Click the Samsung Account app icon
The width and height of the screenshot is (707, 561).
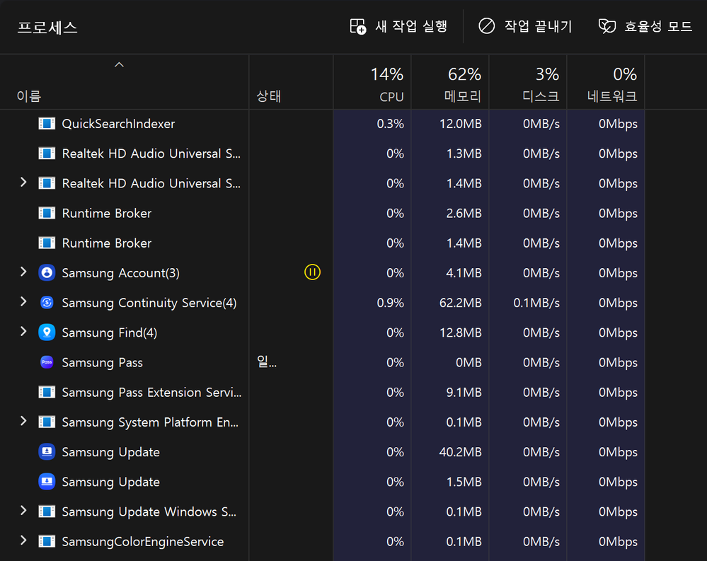(x=47, y=272)
